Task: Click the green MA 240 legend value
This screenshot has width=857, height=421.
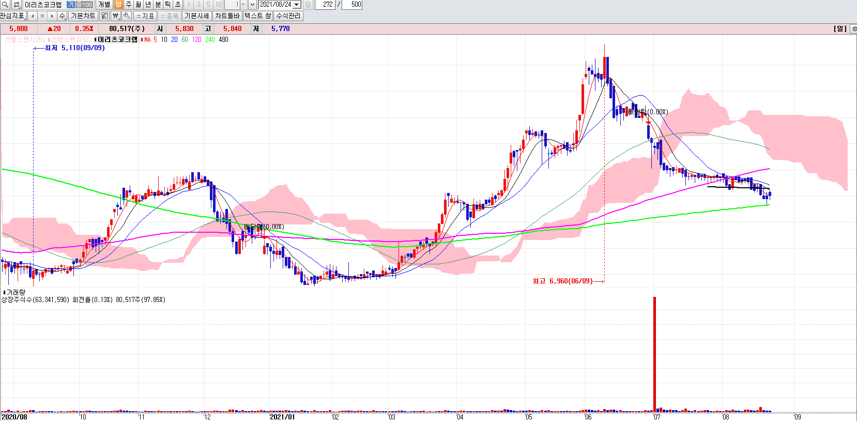Action: (x=210, y=39)
